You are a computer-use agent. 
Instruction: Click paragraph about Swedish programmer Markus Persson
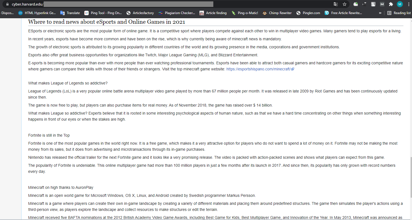click(142, 195)
